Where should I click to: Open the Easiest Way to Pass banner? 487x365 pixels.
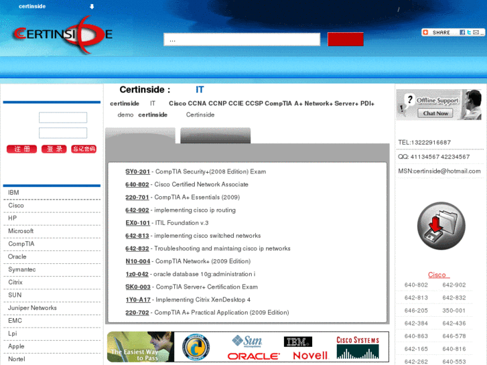coord(141,347)
